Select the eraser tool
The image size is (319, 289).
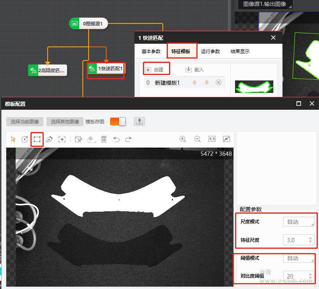pyautogui.click(x=91, y=139)
